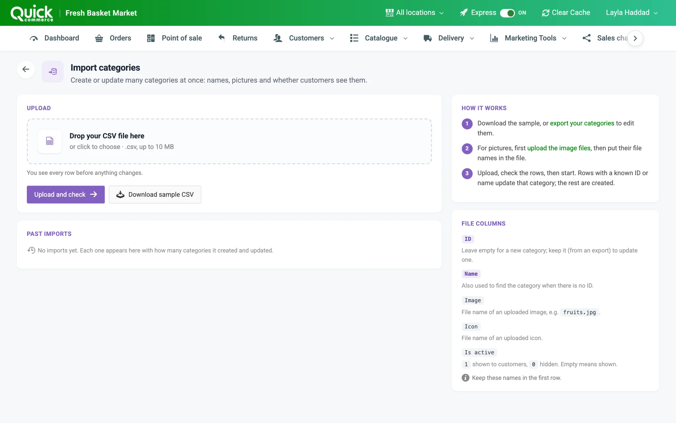676x423 pixels.
Task: Toggle the Express switch off
Action: pos(507,13)
